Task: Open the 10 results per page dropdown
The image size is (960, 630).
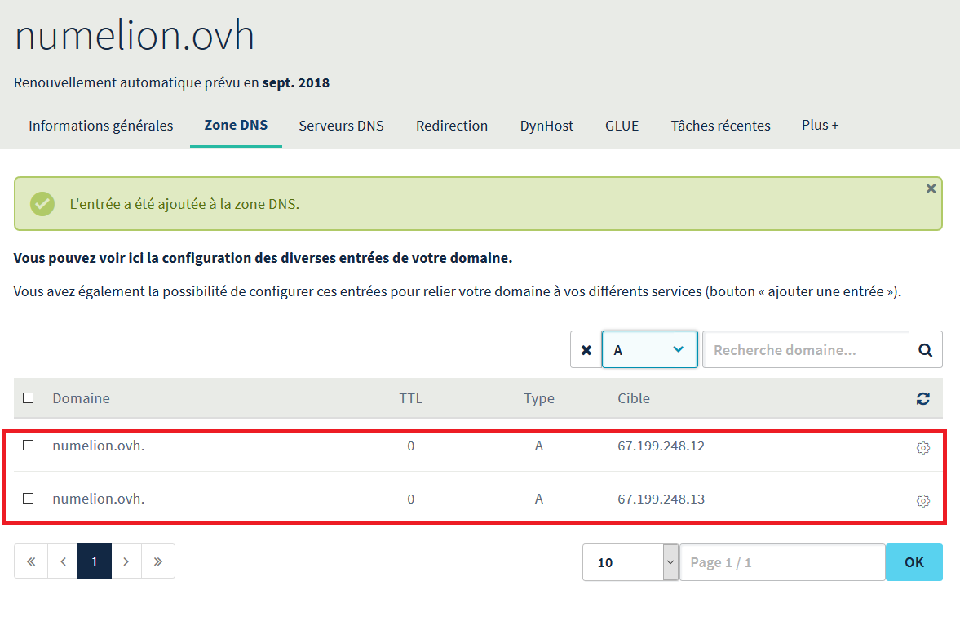Action: [630, 562]
